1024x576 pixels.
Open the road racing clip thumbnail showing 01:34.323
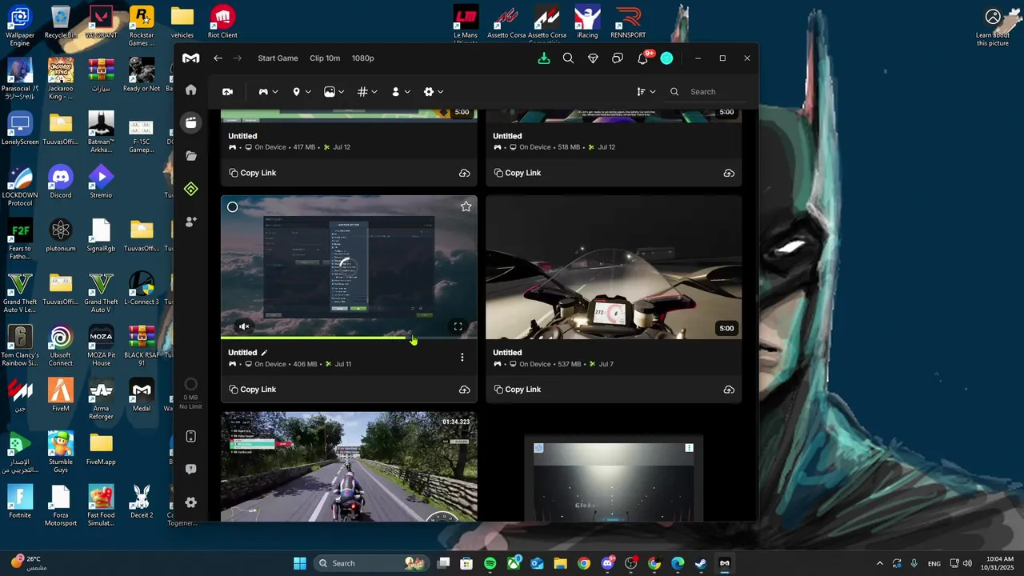tap(349, 466)
